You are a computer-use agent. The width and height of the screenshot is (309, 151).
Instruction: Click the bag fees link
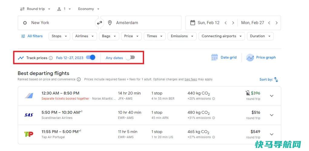pyautogui.click(x=191, y=79)
